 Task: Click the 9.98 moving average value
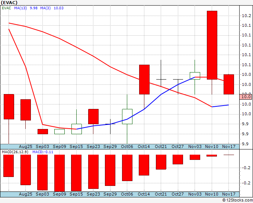coord(34,8)
